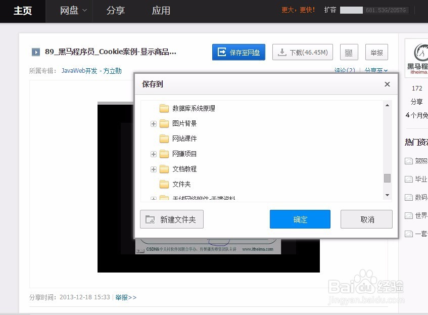Expand the 图片背景 folder node
This screenshot has height=315, width=428.
[153, 123]
